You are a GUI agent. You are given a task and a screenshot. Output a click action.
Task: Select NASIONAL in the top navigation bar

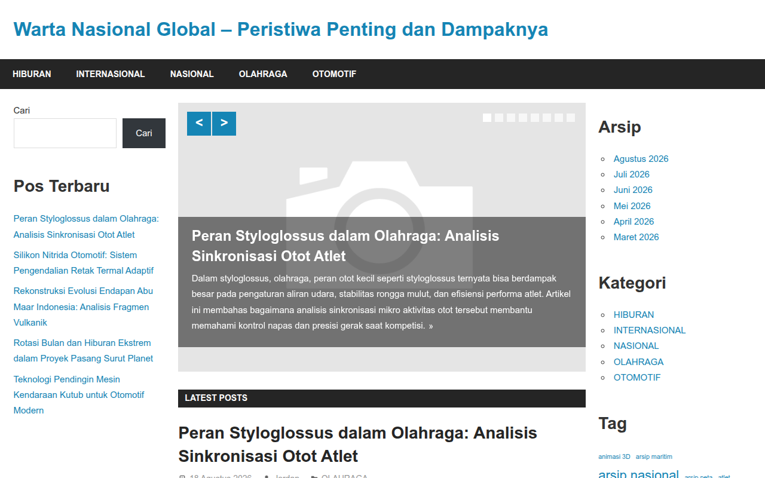coord(192,74)
